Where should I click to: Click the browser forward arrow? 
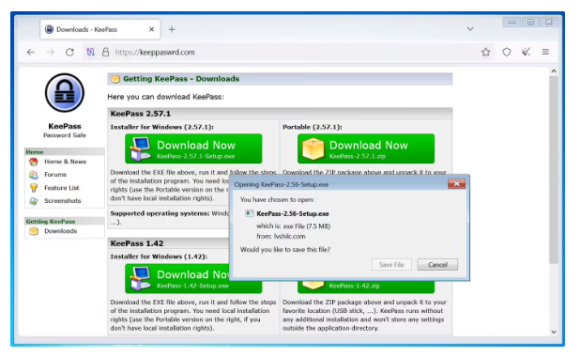point(50,53)
